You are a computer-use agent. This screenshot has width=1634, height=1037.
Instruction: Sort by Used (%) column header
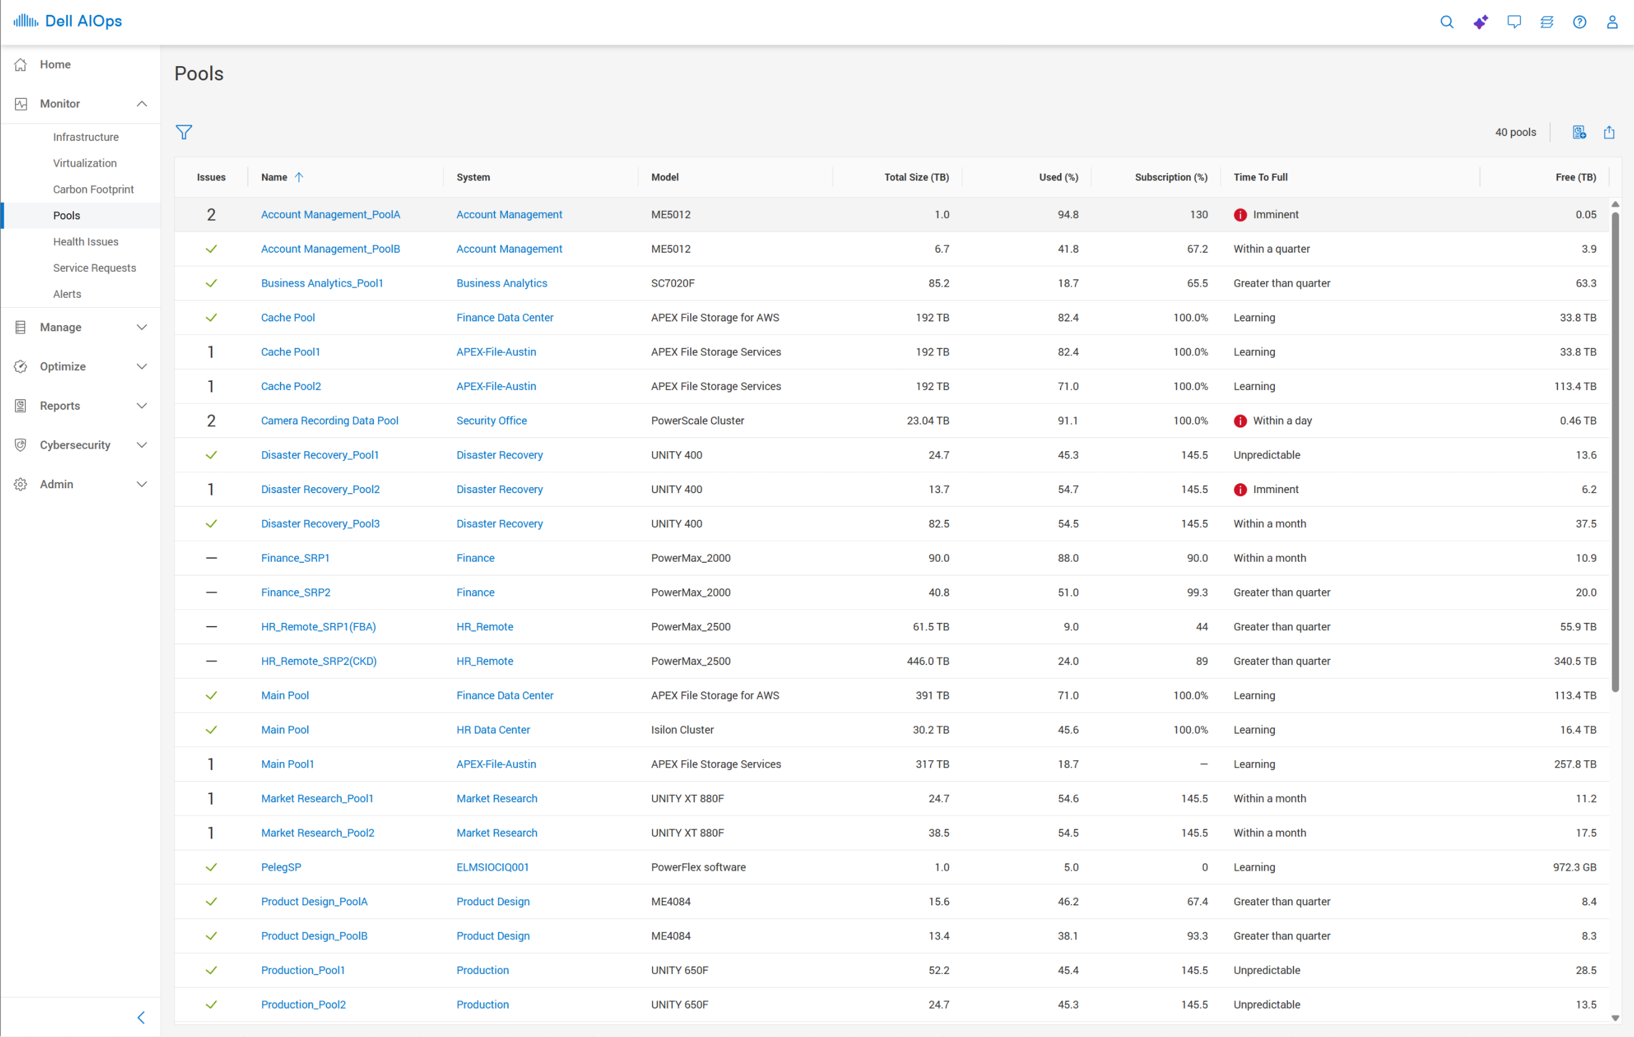coord(1059,177)
